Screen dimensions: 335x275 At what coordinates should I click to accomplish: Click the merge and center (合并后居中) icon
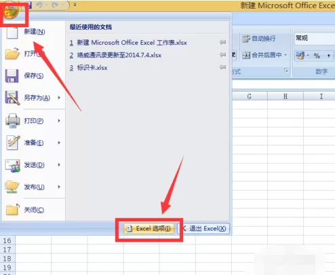pos(246,55)
